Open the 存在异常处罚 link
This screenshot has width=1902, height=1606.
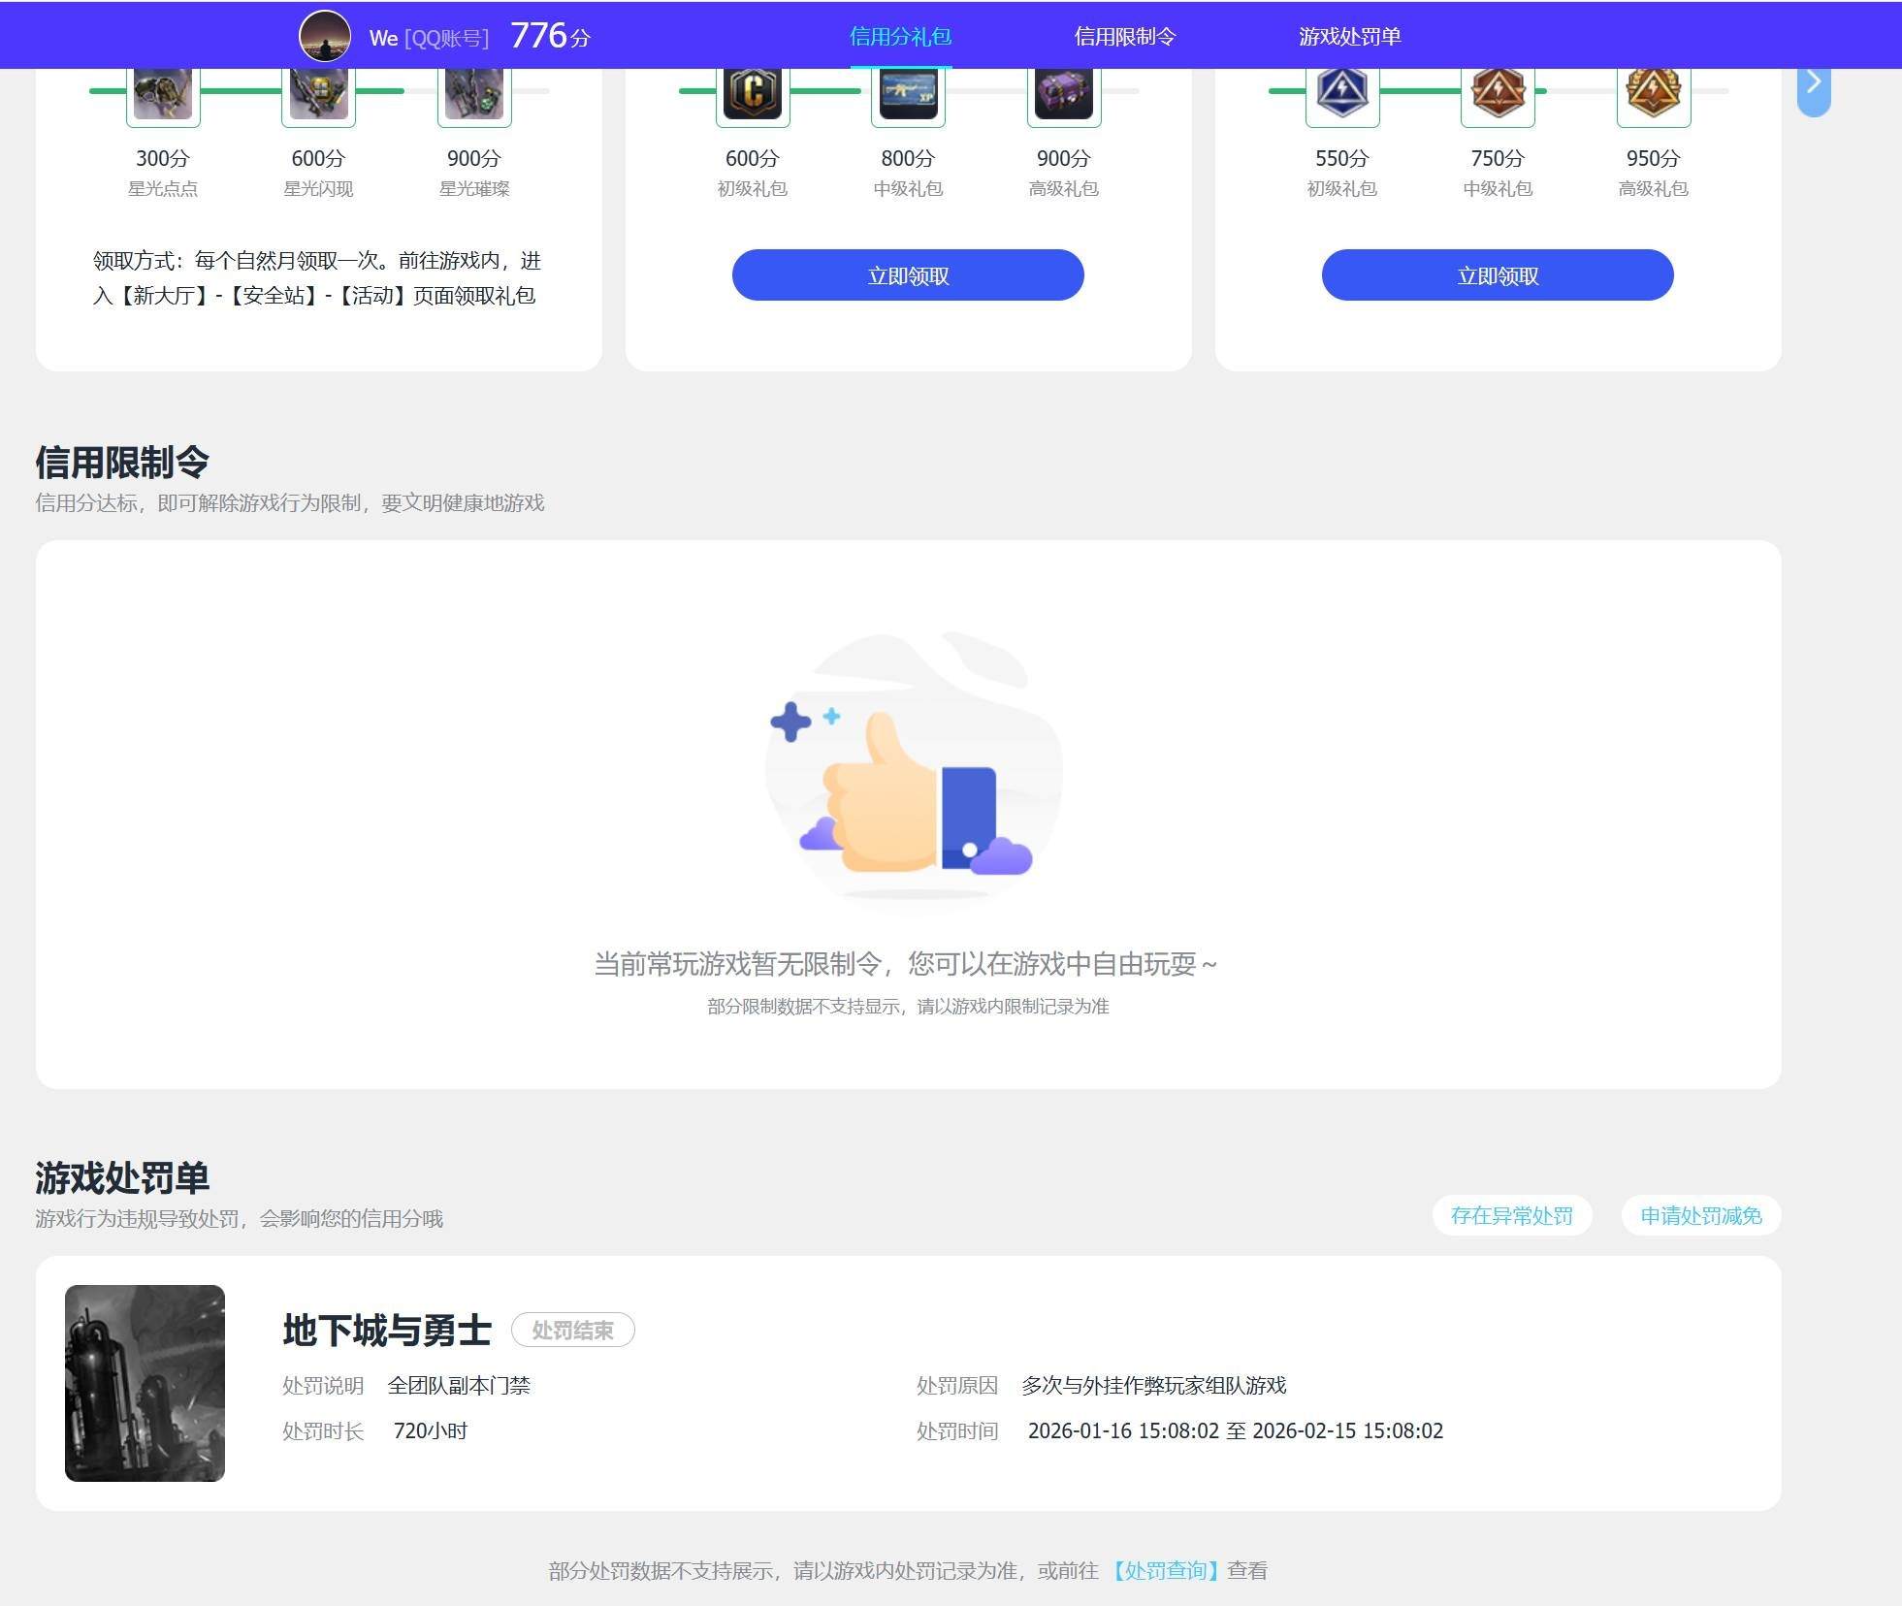pos(1512,1215)
